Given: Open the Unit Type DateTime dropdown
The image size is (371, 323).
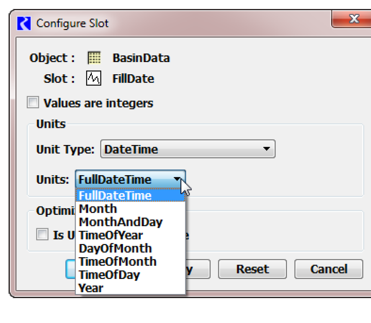Looking at the screenshot, I should 187,149.
